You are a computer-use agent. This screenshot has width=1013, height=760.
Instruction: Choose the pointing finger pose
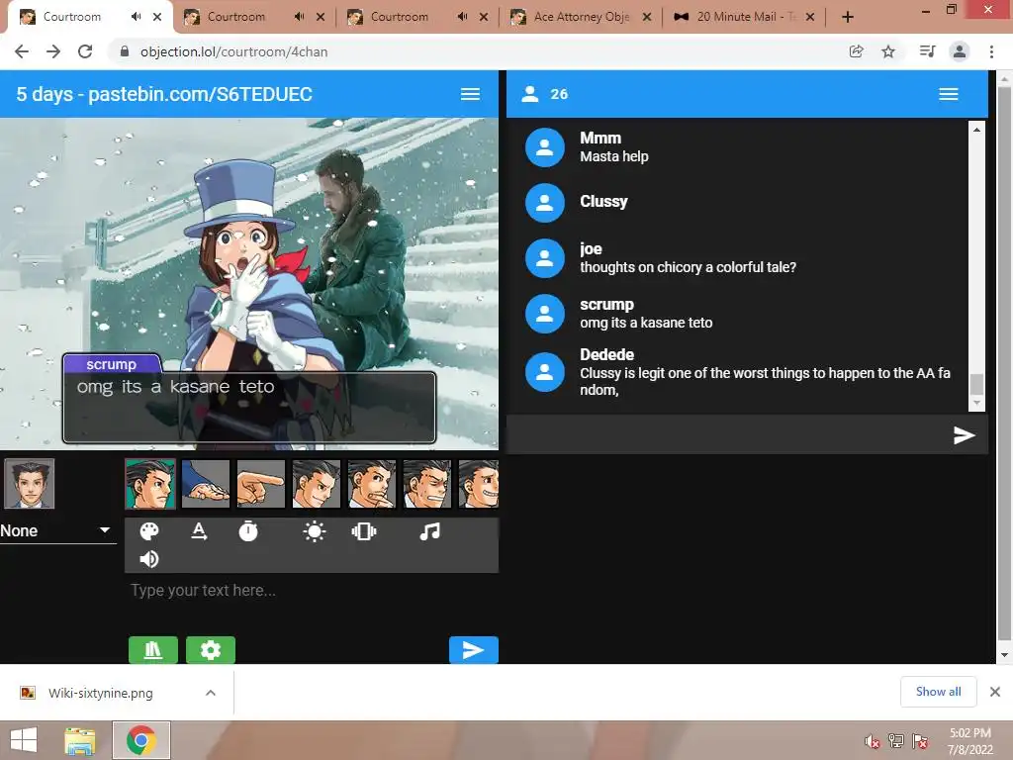[261, 483]
